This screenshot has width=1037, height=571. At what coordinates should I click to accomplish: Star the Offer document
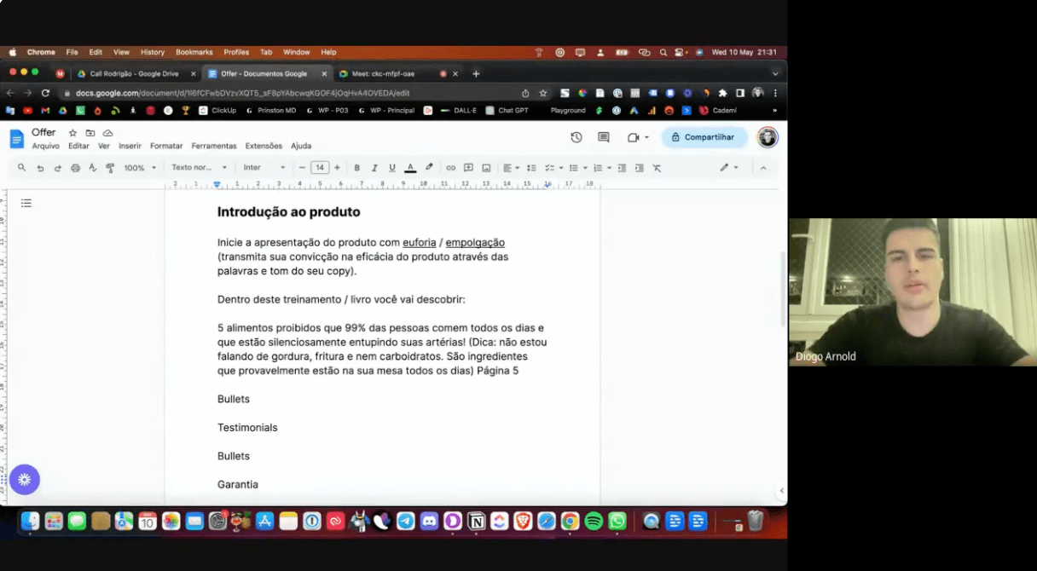tap(72, 133)
